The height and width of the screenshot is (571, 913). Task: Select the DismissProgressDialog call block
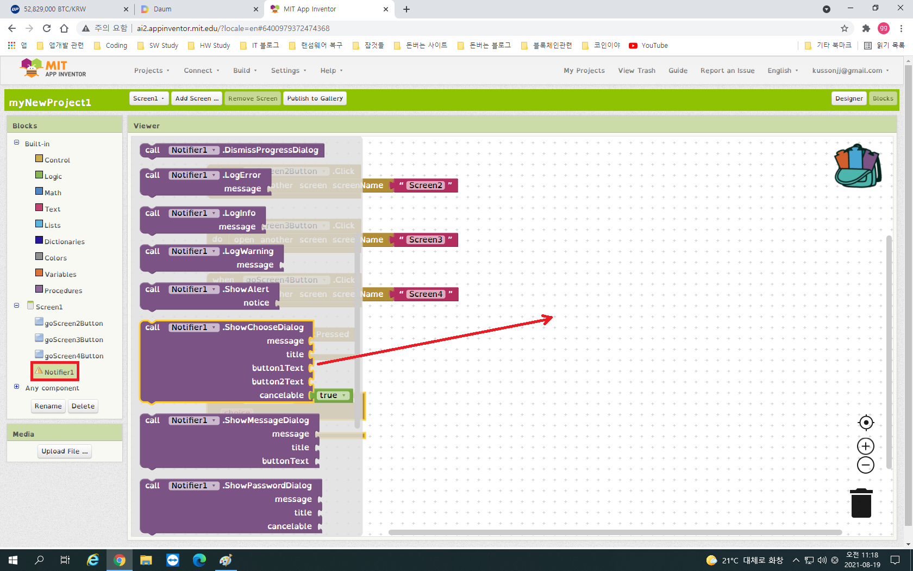tap(232, 151)
